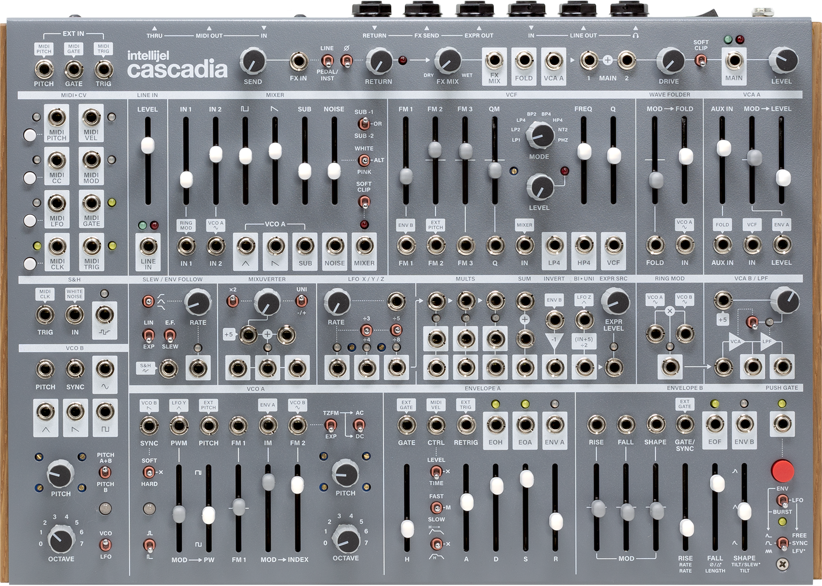Click the LINE IN input jack
The image size is (822, 586).
(x=148, y=246)
